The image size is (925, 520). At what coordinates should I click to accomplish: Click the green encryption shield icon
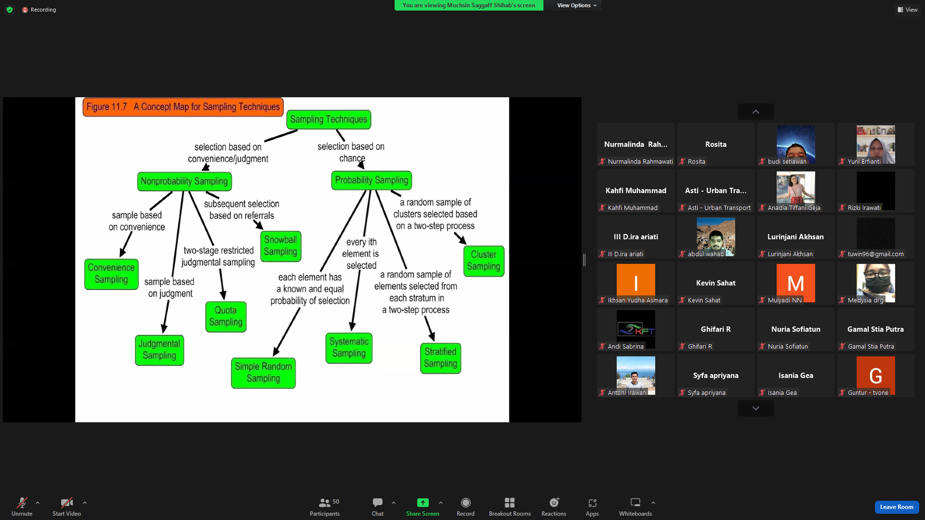tap(10, 10)
